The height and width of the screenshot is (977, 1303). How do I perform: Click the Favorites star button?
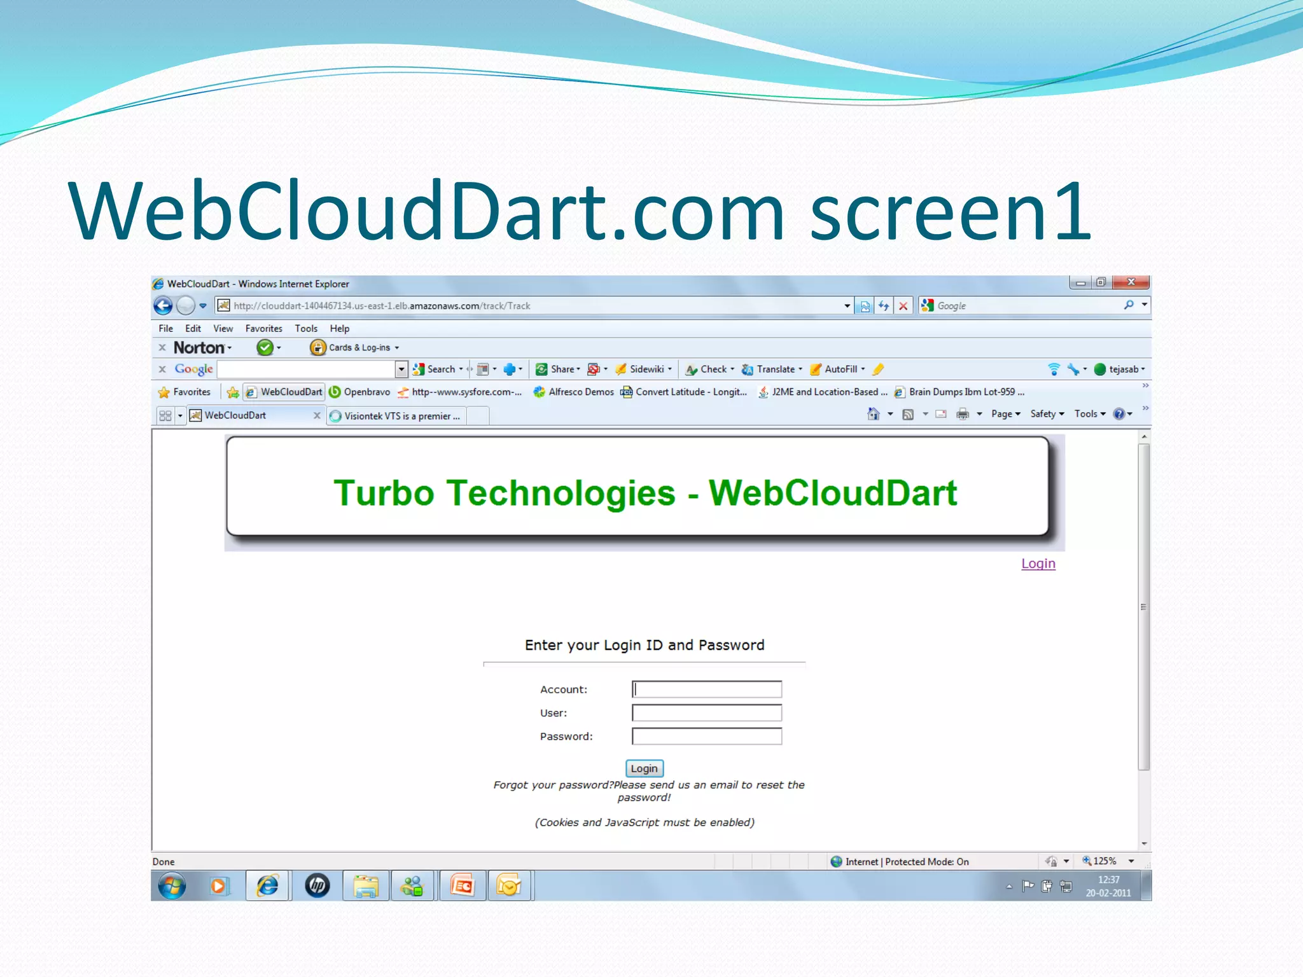pos(185,392)
